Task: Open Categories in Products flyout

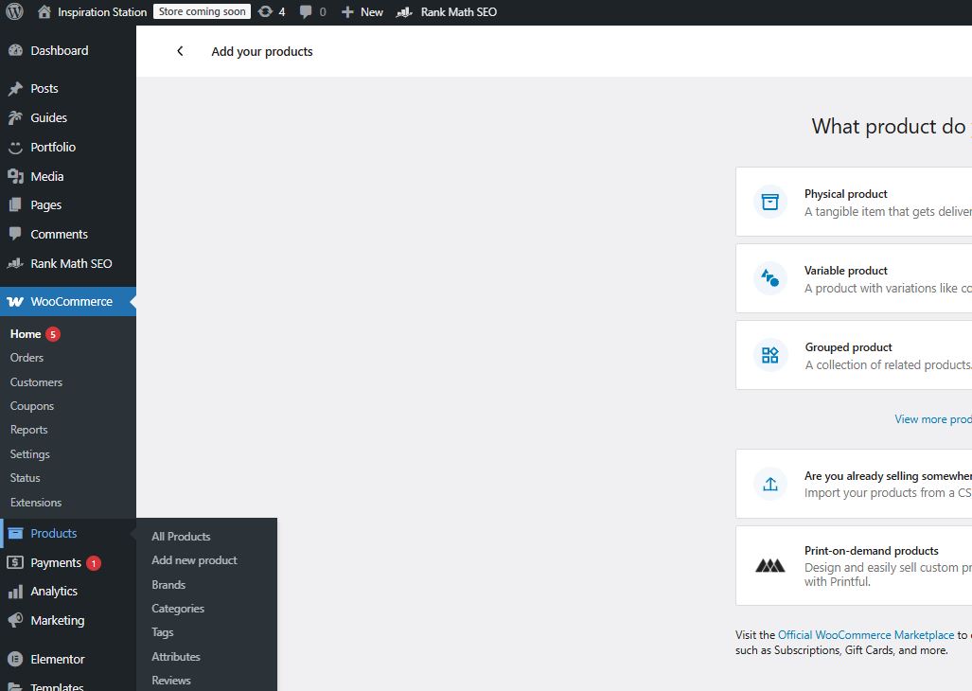Action: (x=178, y=609)
